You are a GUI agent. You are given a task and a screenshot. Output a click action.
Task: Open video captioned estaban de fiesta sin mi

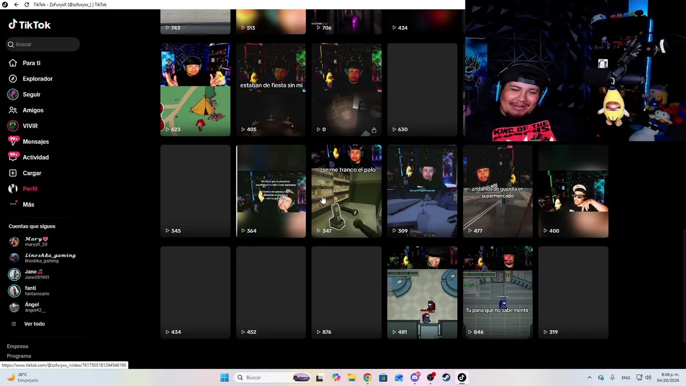click(271, 90)
